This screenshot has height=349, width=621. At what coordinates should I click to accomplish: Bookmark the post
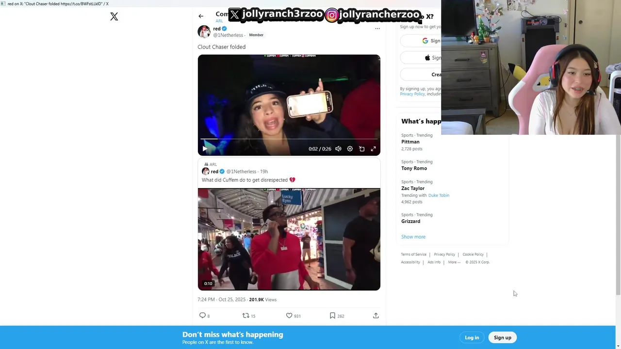click(332, 316)
